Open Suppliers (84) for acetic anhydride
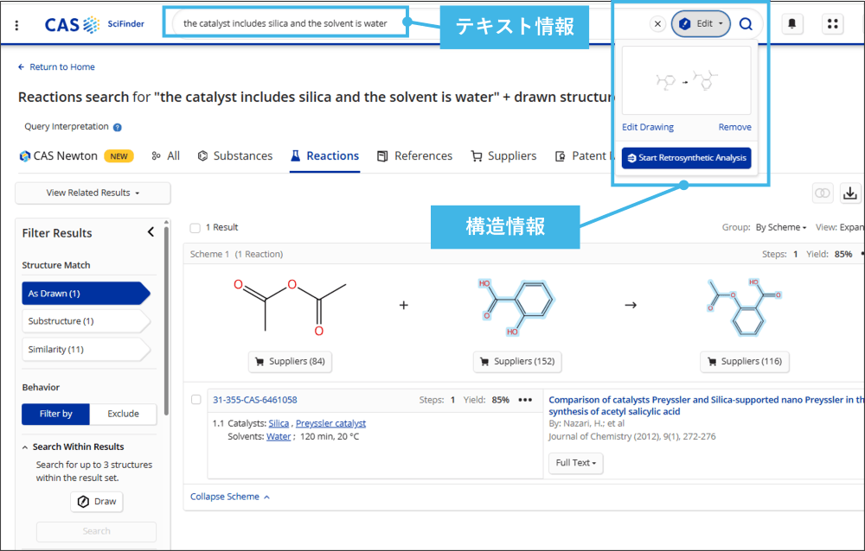 click(x=290, y=362)
